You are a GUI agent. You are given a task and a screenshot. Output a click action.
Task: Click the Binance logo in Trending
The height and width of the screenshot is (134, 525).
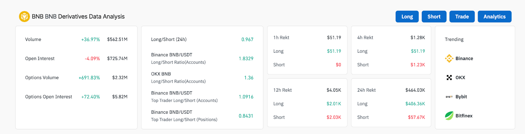449,58
